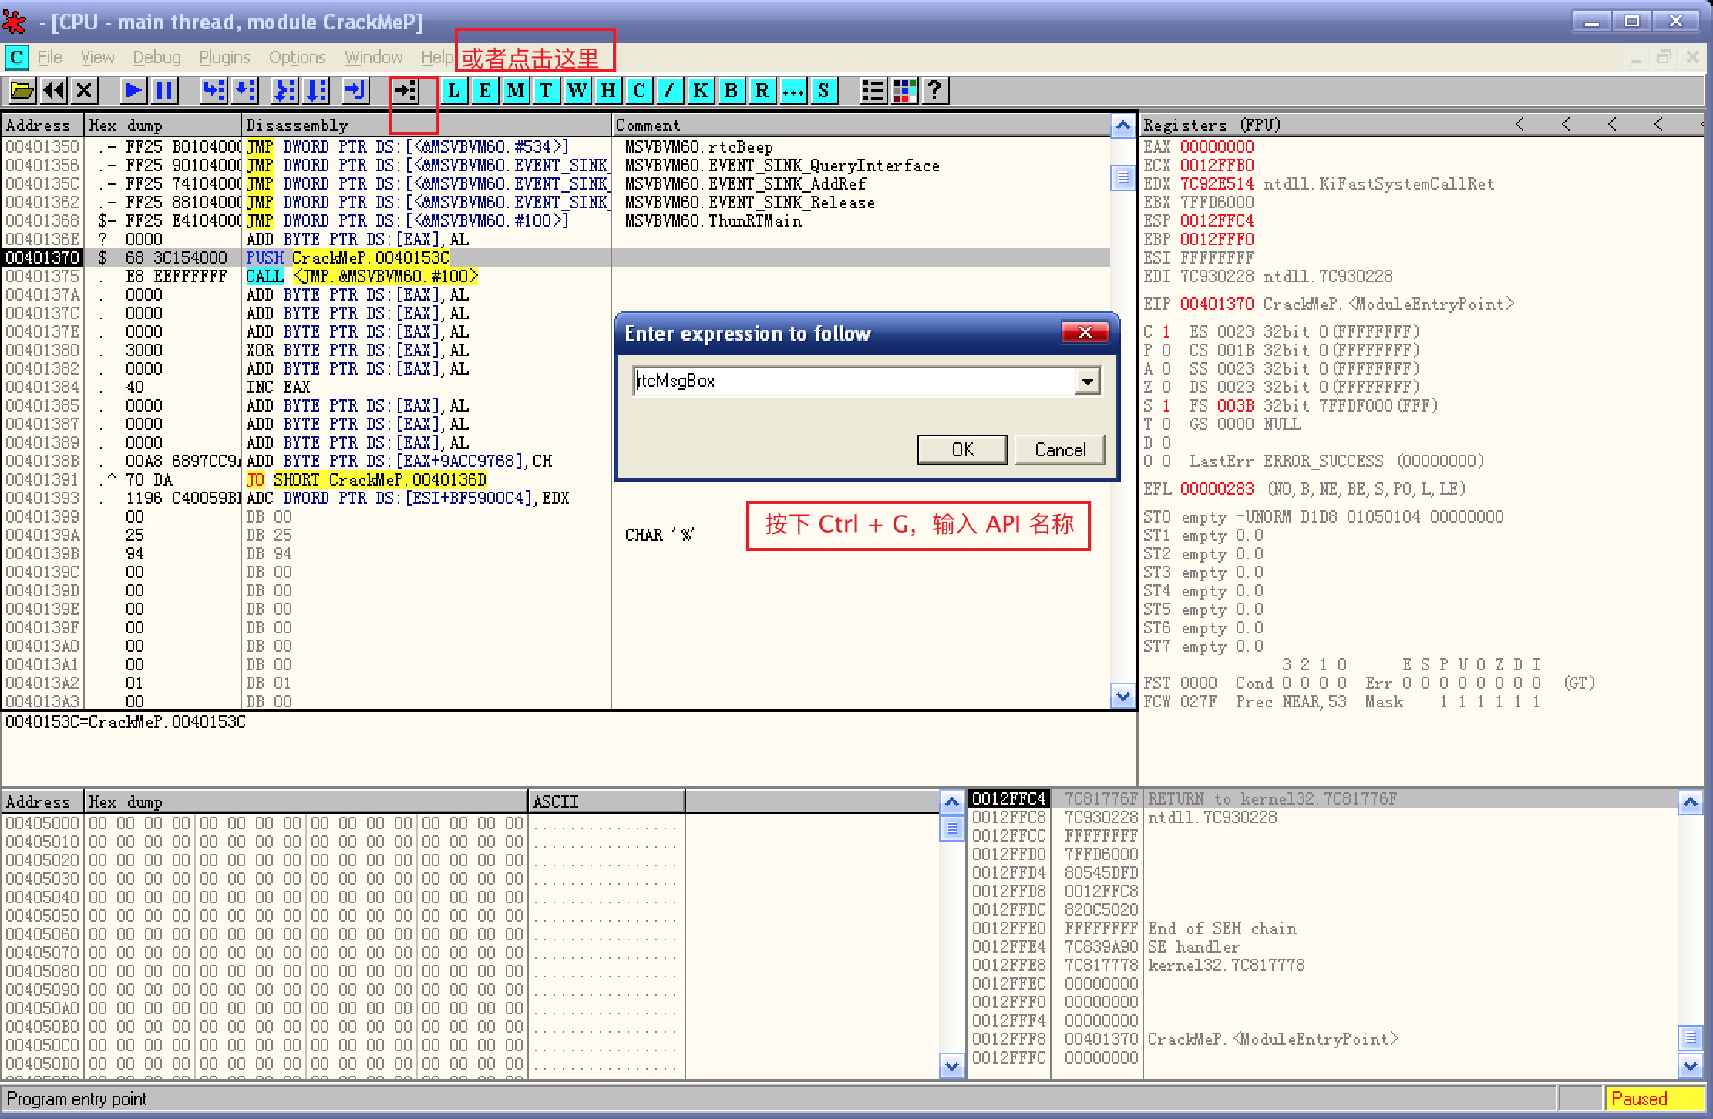Viewport: 1713px width, 1119px height.
Task: Open Call stack with the K button
Action: click(x=700, y=91)
